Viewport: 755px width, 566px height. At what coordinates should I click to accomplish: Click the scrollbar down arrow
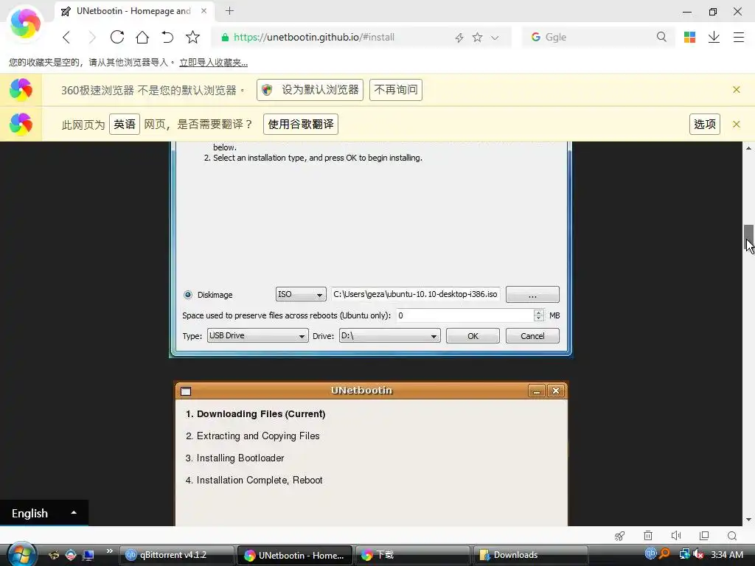748,520
